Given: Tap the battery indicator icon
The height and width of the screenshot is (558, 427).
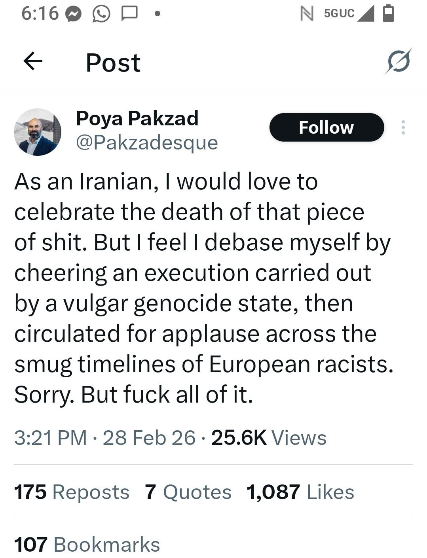Looking at the screenshot, I should (389, 13).
